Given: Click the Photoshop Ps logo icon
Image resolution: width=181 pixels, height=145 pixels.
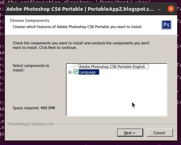Looking at the screenshot, I should [x=166, y=25].
